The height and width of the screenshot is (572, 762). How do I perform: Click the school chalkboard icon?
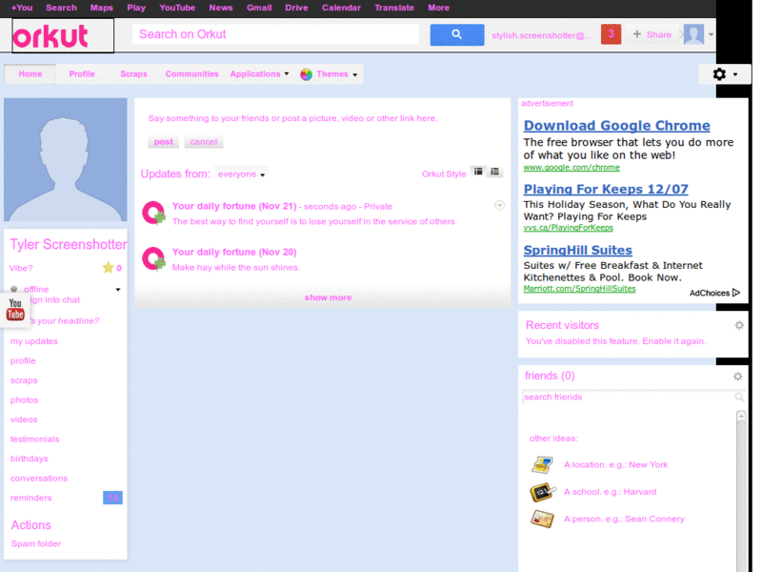click(542, 492)
